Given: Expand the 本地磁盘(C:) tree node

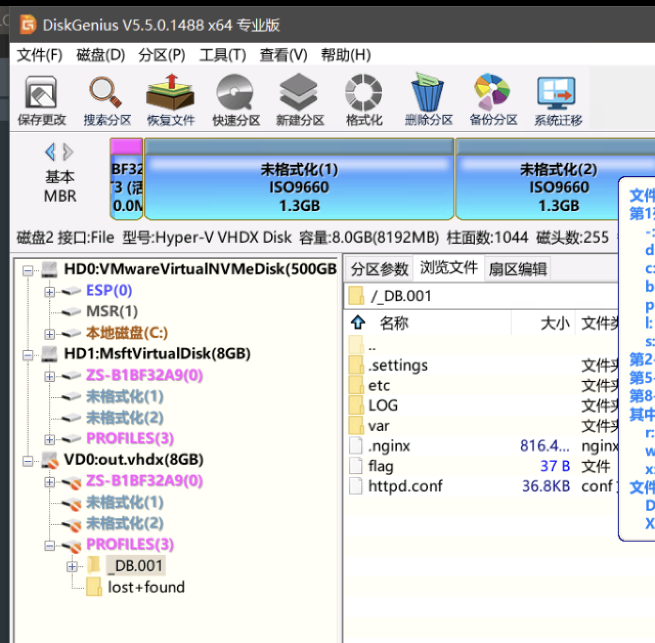Looking at the screenshot, I should coord(50,334).
